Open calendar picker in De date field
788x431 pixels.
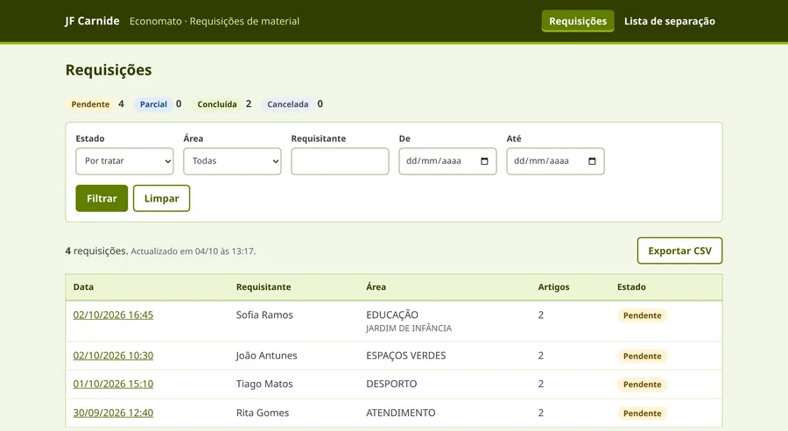tap(484, 161)
